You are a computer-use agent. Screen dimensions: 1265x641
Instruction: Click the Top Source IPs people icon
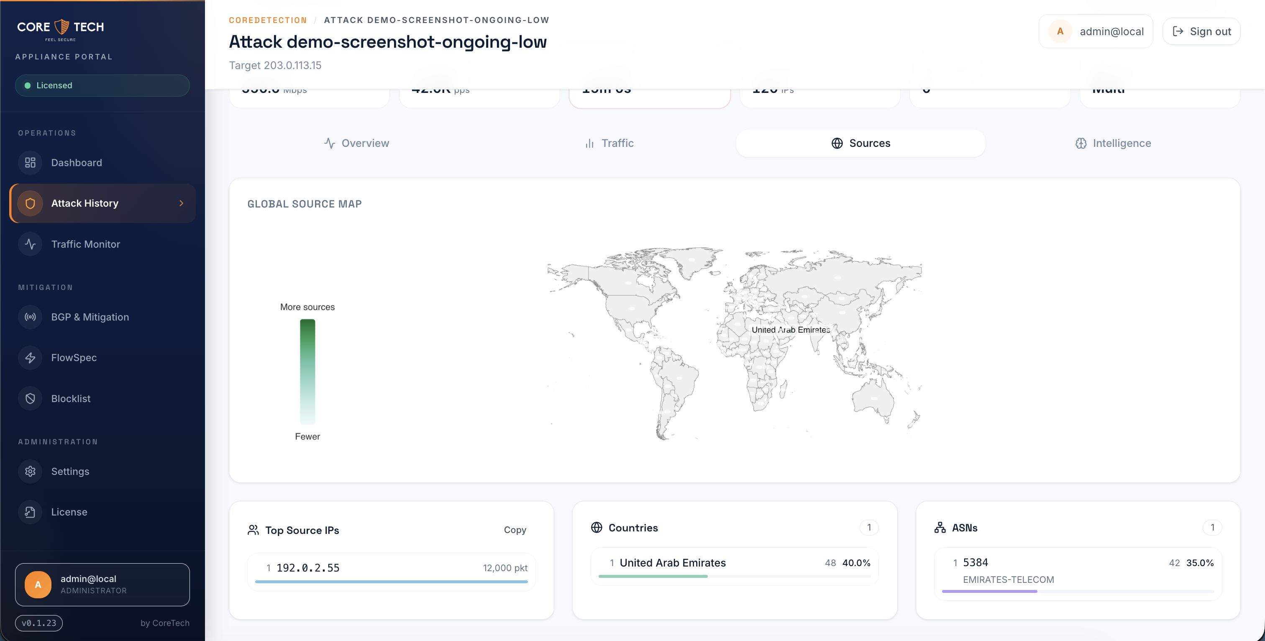[x=253, y=530]
